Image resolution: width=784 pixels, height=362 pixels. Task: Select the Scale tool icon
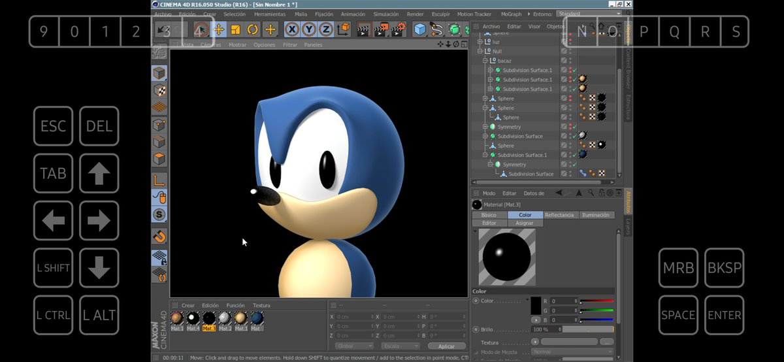[235, 29]
